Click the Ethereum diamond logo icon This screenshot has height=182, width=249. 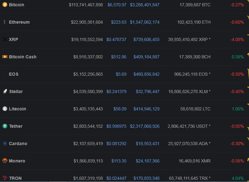point(5,22)
